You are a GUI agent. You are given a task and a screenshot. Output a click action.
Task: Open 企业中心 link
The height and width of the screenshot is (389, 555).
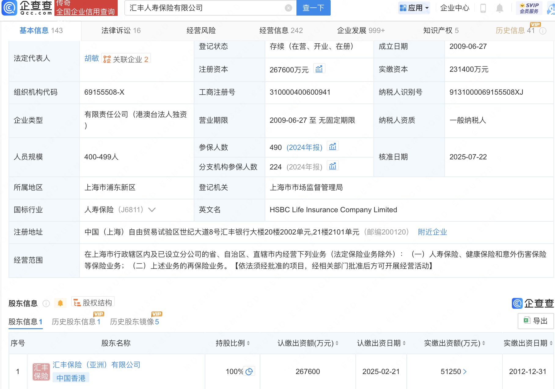pos(454,8)
